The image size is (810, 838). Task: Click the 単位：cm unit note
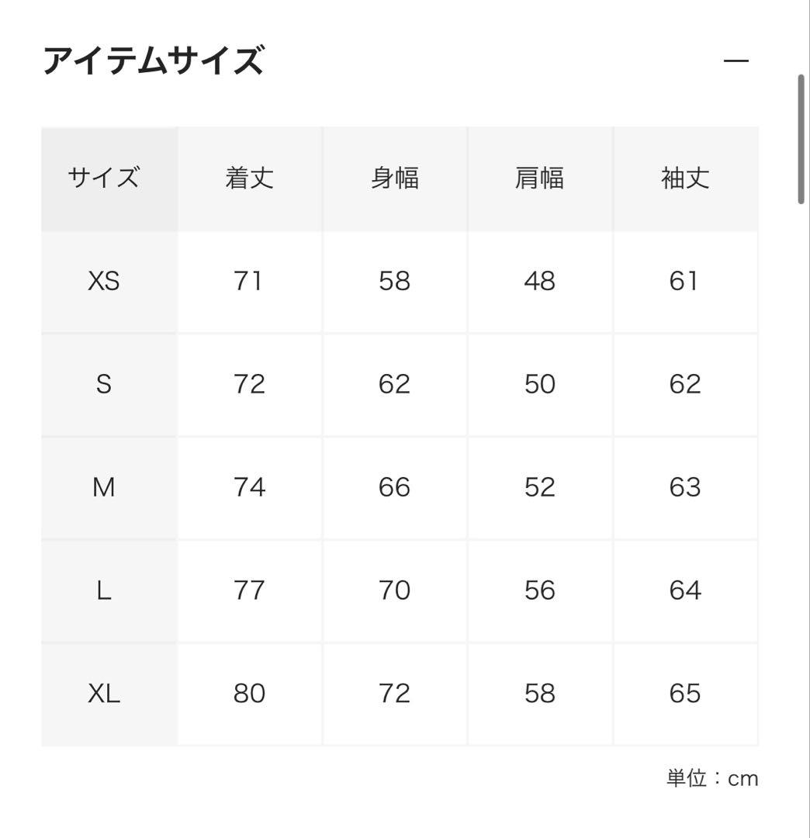(711, 778)
